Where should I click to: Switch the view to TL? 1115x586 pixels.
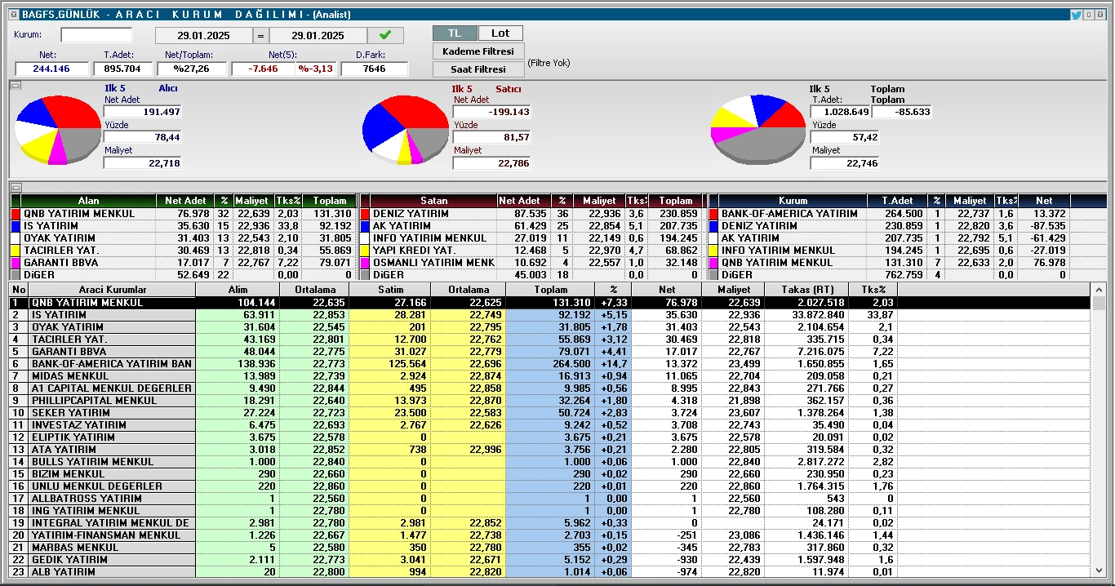point(455,33)
